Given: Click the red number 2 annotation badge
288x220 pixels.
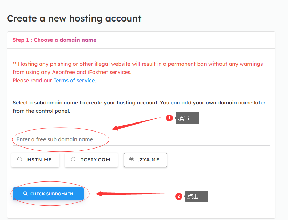Looking at the screenshot, I should pyautogui.click(x=179, y=196).
